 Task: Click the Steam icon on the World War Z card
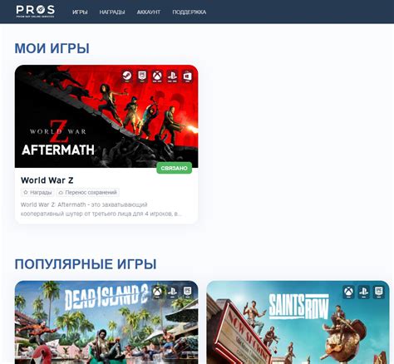(127, 76)
